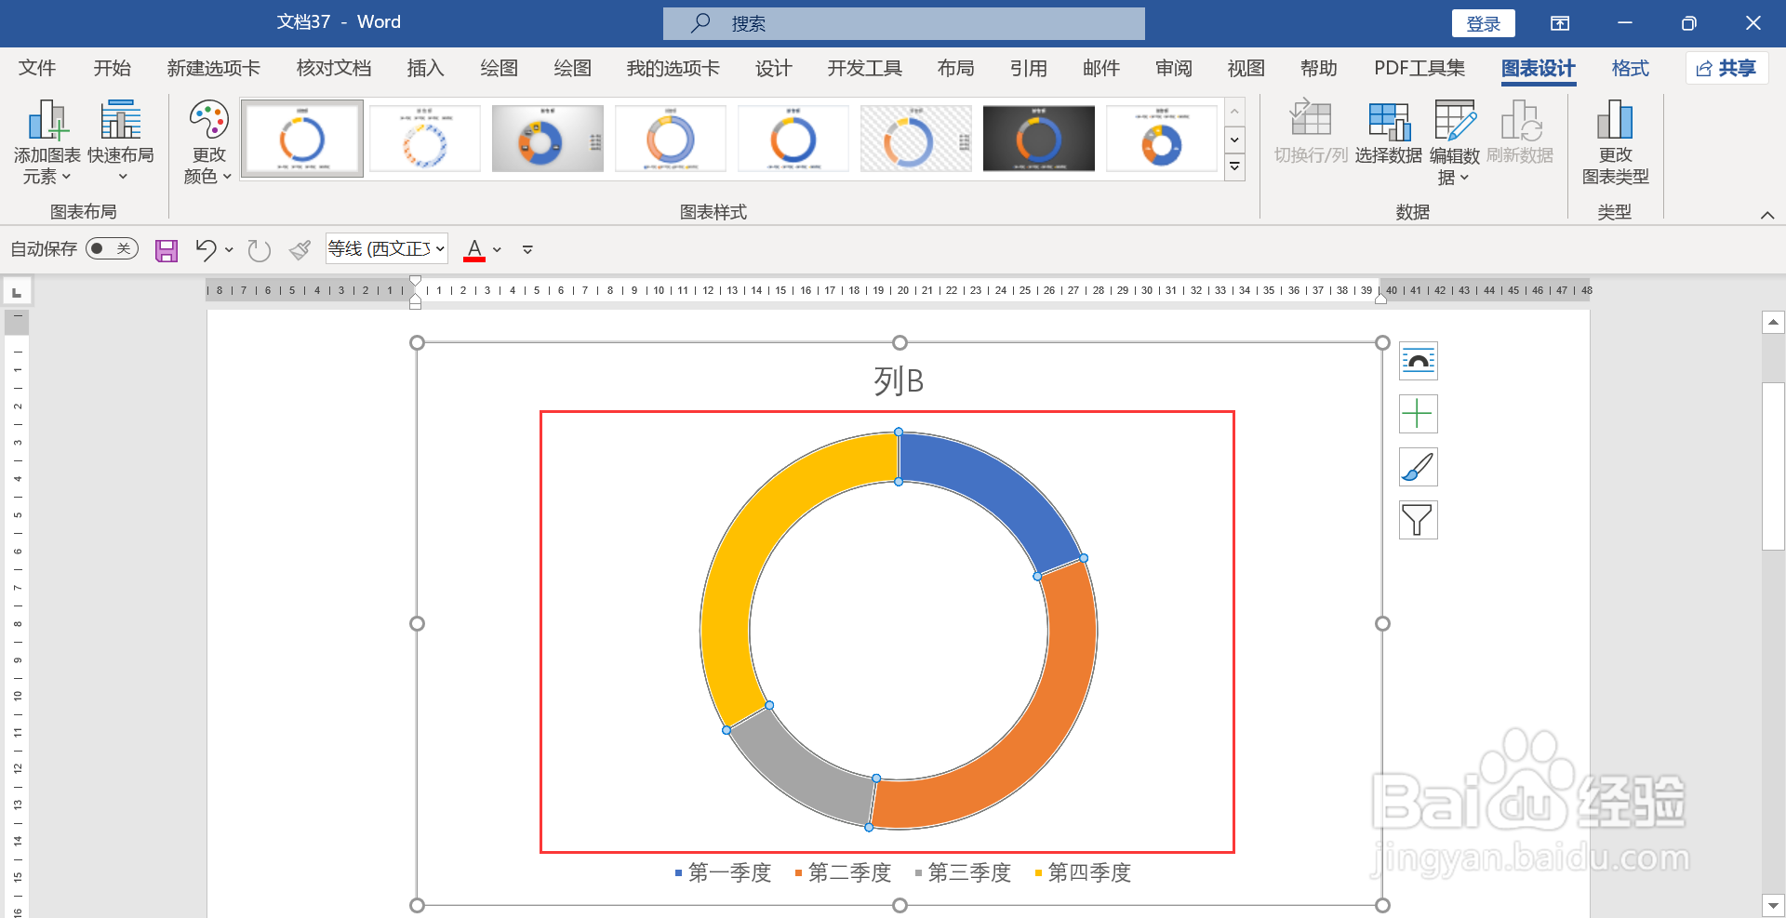
Task: Show the next row of chart styles
Action: pyautogui.click(x=1234, y=140)
